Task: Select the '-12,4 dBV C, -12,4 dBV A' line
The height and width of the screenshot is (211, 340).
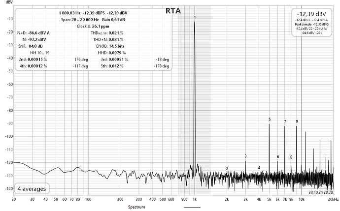Action: coord(311,20)
